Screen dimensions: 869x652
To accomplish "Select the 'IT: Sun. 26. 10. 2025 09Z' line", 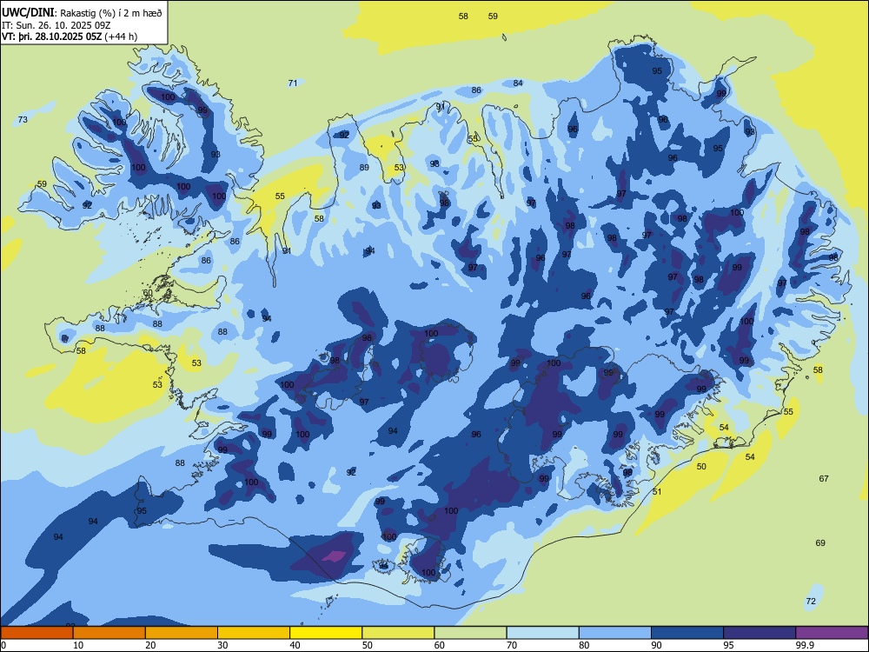I will coord(54,25).
